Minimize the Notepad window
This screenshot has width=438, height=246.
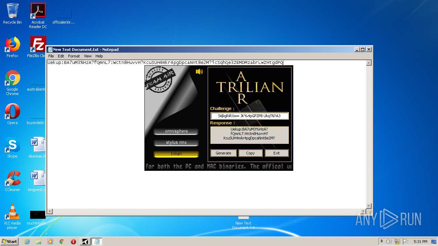tap(357, 50)
